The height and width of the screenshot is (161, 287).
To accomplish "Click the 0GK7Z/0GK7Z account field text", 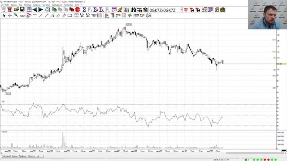I will click(x=162, y=10).
